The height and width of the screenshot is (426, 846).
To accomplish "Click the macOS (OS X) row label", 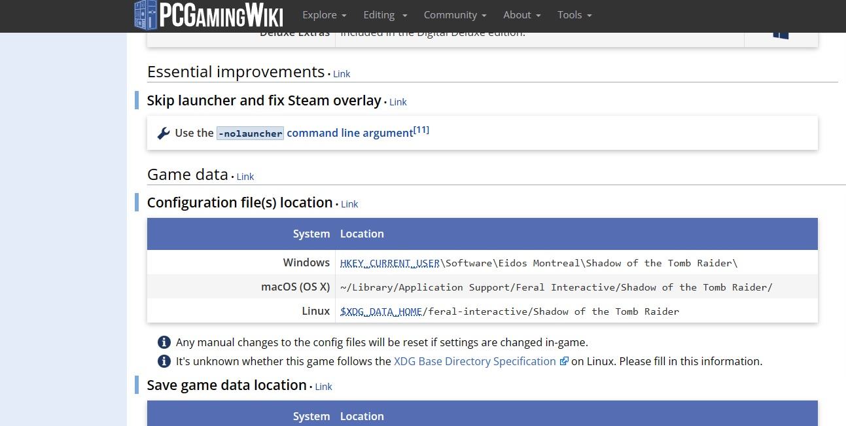I will (295, 287).
